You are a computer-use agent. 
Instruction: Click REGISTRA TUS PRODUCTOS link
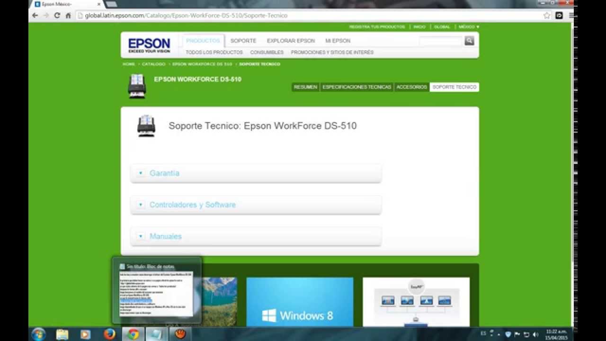[x=377, y=27]
